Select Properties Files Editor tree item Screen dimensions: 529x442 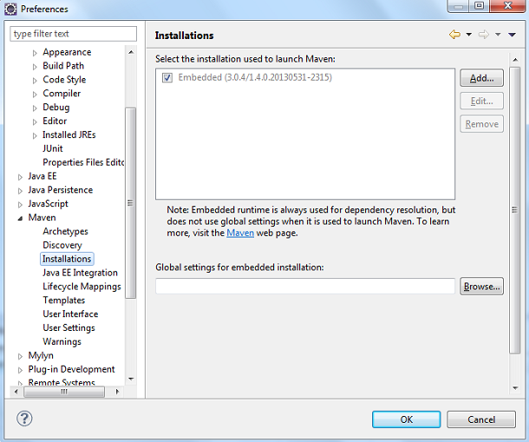[x=83, y=162]
